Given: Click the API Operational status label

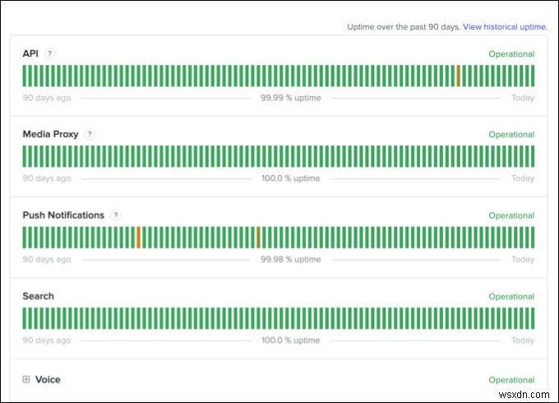Looking at the screenshot, I should (x=511, y=53).
